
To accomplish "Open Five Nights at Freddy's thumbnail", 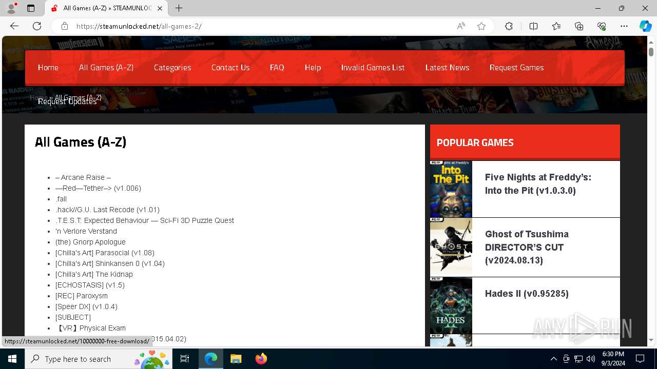I will (x=451, y=189).
